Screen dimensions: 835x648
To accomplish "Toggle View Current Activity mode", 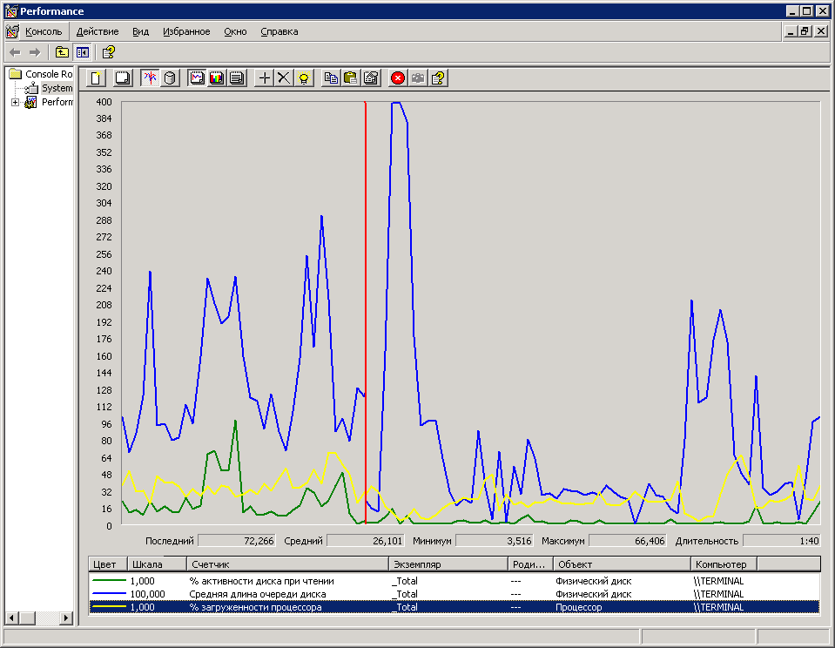I will (x=150, y=78).
